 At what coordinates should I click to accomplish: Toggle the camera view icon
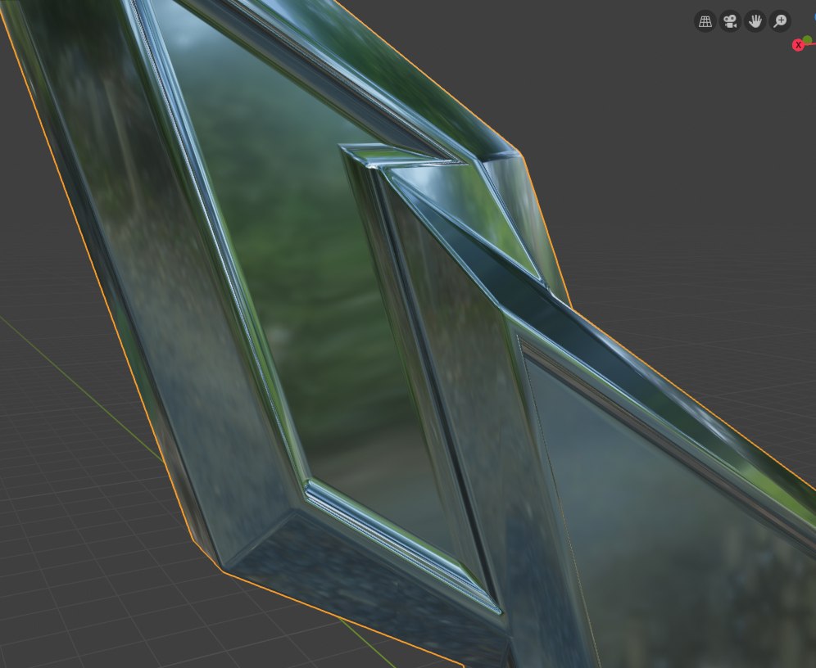tap(730, 21)
